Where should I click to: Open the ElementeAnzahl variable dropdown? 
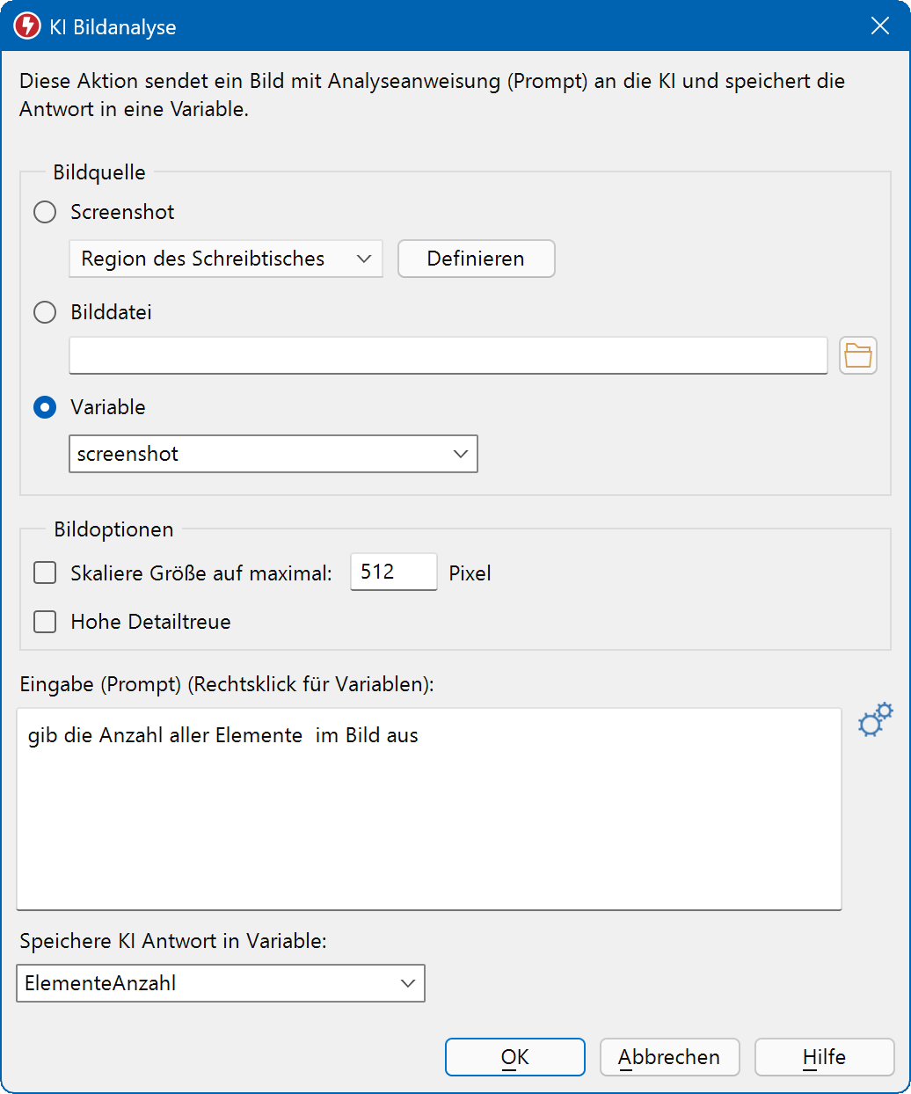(220, 983)
